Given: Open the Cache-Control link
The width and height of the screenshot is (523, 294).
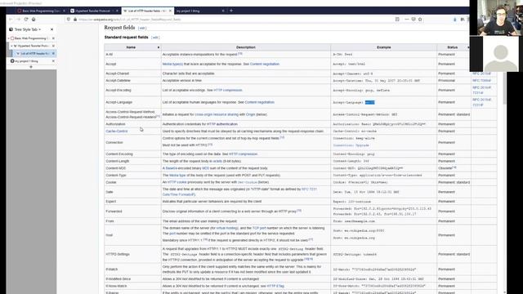Looking at the screenshot, I should (116, 131).
